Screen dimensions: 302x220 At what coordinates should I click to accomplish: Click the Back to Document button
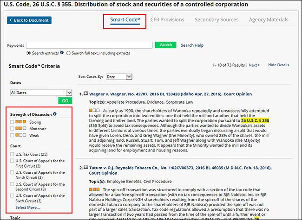(30, 20)
